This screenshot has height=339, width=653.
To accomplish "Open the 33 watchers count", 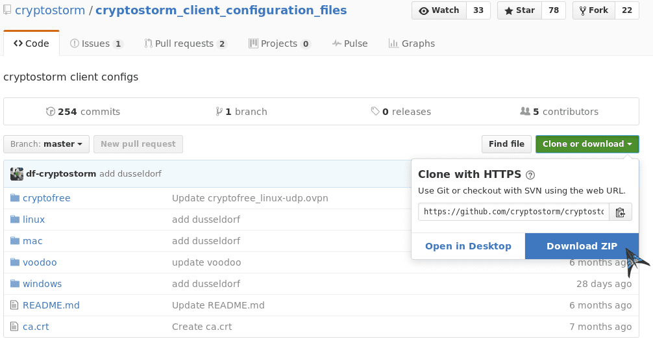I will [x=478, y=10].
